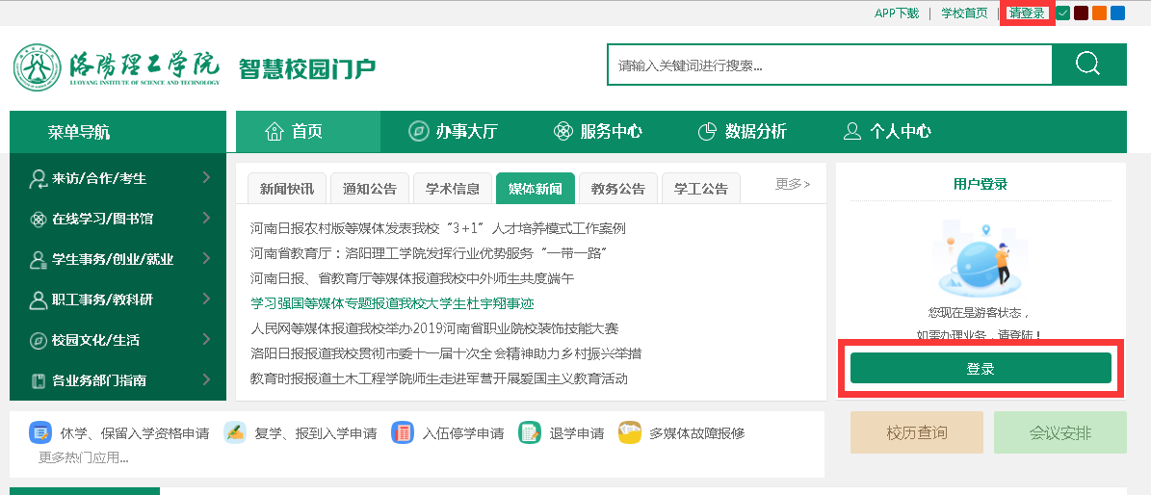The width and height of the screenshot is (1151, 495).
Task: Choose the orange theme color swatch
Action: click(1100, 13)
